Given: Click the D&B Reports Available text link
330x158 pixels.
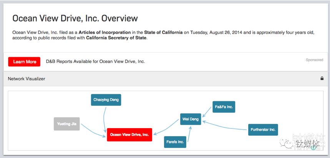Looking at the screenshot, I should [95, 62].
